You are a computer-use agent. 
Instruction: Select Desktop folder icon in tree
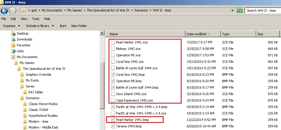[13, 33]
